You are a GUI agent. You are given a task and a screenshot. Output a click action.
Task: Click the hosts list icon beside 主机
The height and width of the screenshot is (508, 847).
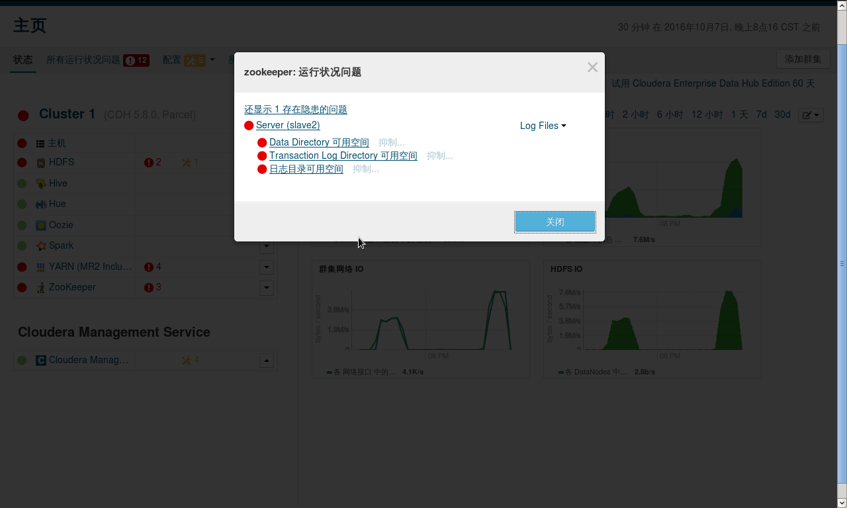pos(40,144)
